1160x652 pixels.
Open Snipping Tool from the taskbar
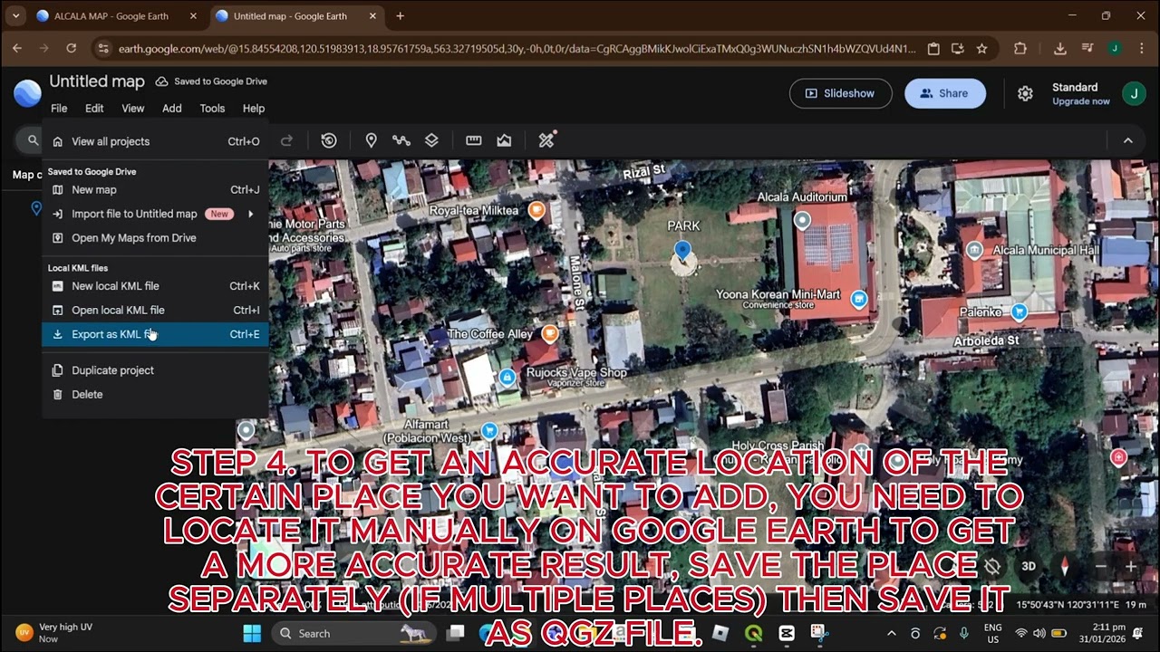click(x=819, y=633)
